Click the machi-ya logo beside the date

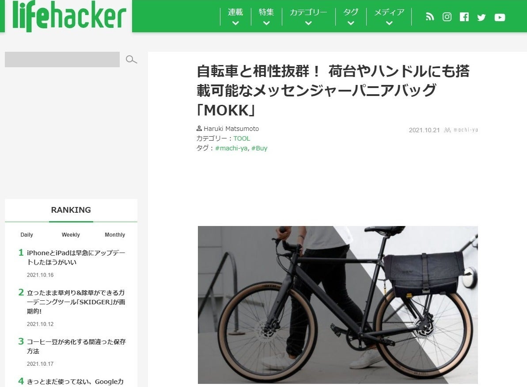[461, 130]
